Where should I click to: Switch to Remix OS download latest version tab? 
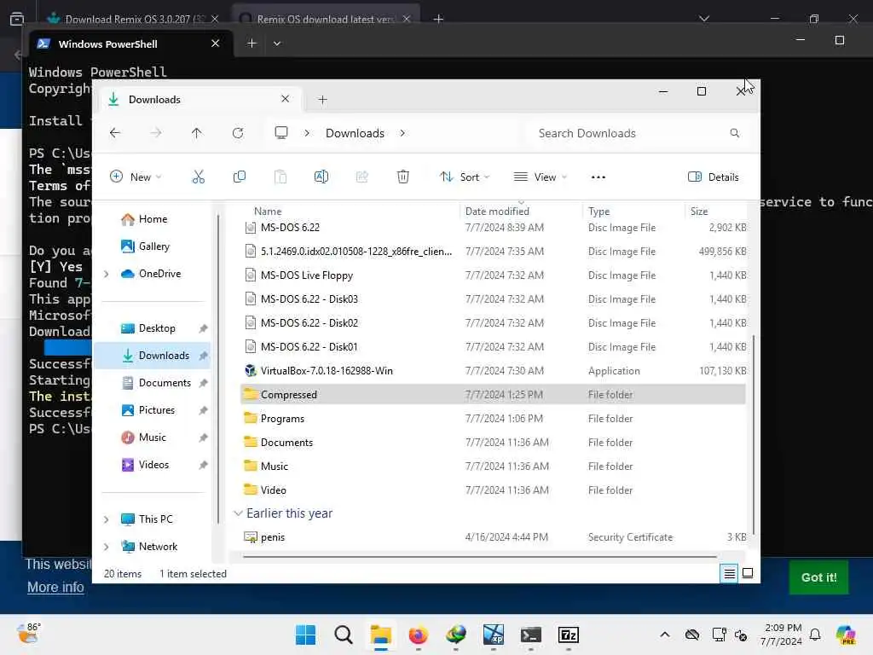point(325,19)
